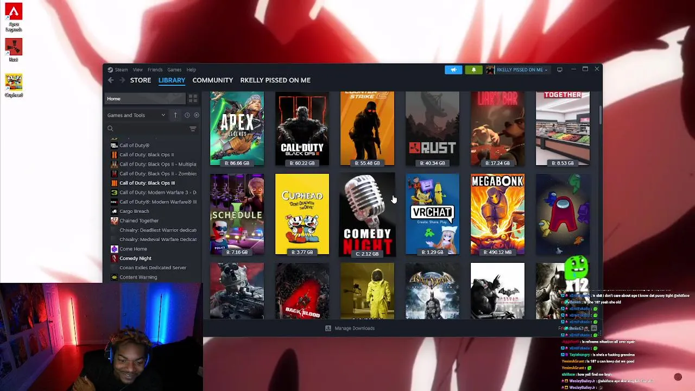Toggle the ready-to-play filter icon
This screenshot has width=695, height=391.
click(197, 115)
